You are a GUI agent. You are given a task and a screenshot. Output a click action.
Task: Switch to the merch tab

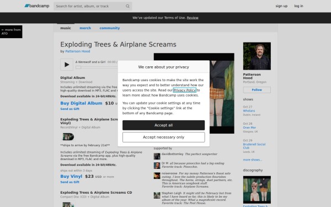pyautogui.click(x=86, y=28)
